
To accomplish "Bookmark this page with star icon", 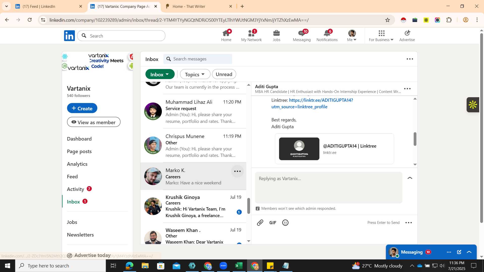I will pos(387,20).
